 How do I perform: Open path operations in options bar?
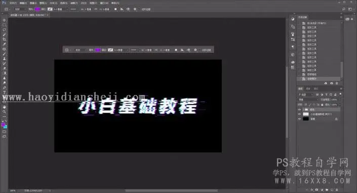(115, 9)
